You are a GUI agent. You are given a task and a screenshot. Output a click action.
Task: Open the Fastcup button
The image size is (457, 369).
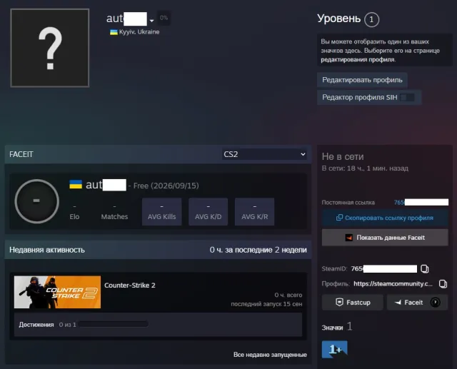[x=352, y=303]
